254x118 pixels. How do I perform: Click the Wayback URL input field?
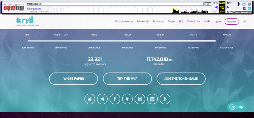pos(115,4)
